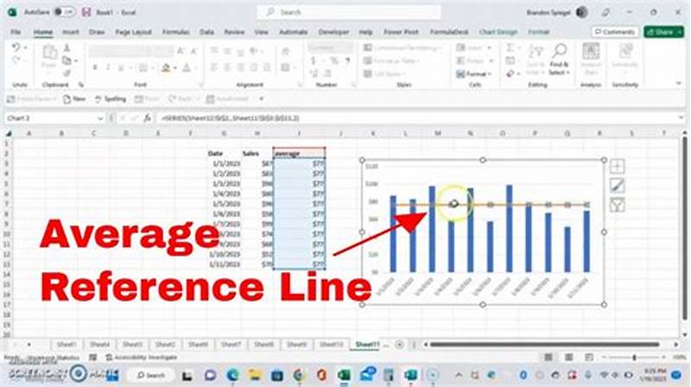Screen dimensions: 691x387
Task: Click the Wrap Text icon
Action: pyautogui.click(x=286, y=52)
